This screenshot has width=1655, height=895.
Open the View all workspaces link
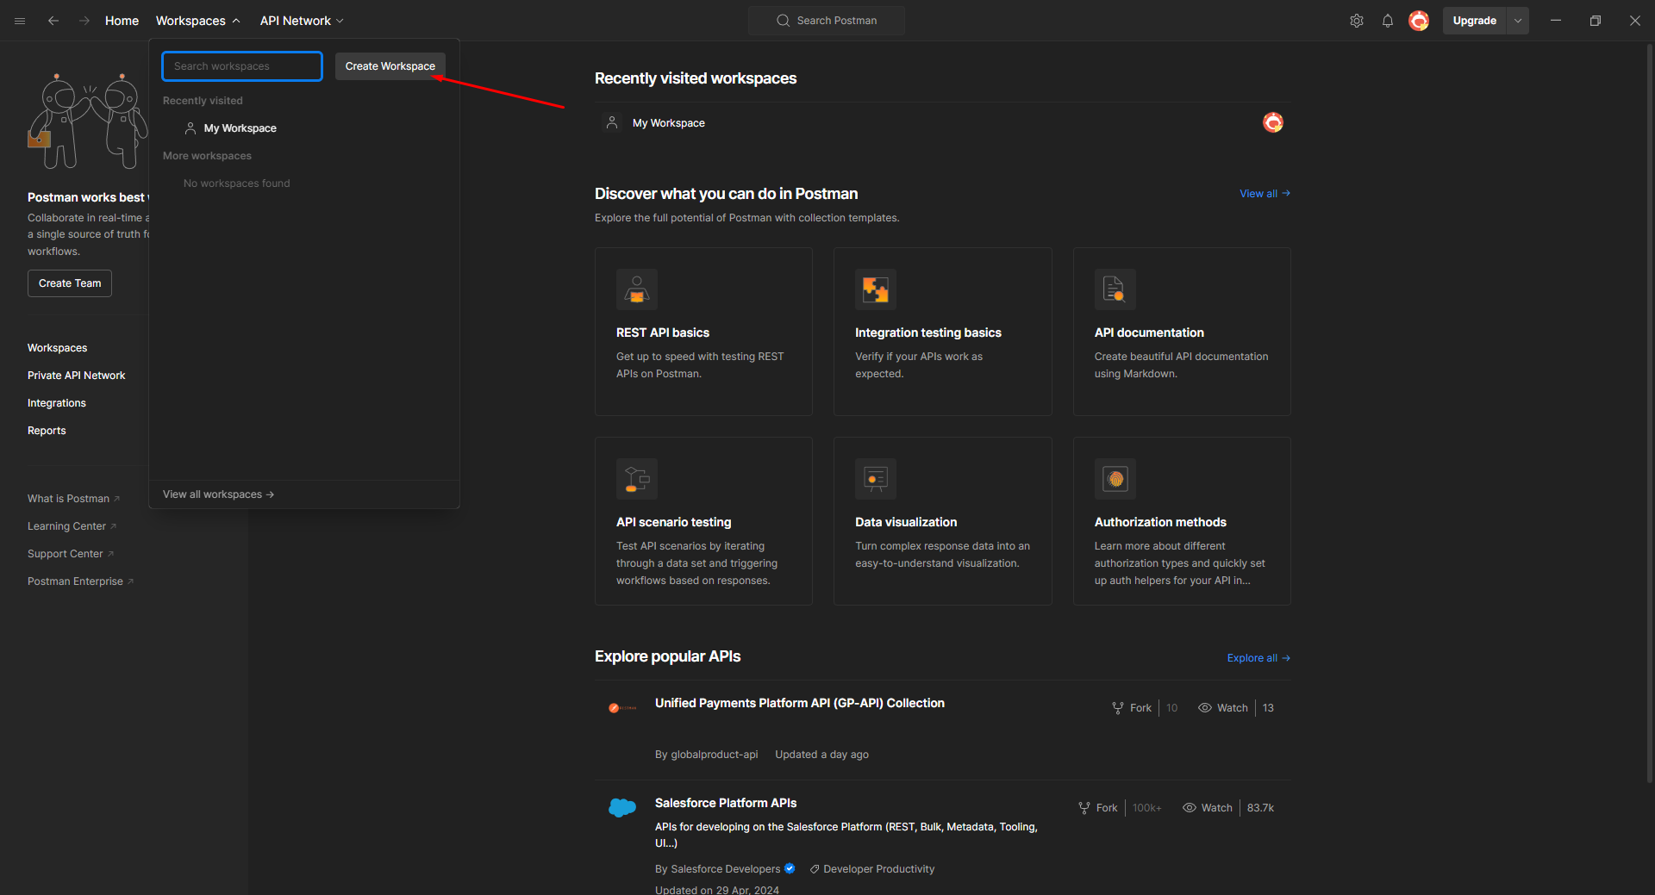(x=218, y=494)
